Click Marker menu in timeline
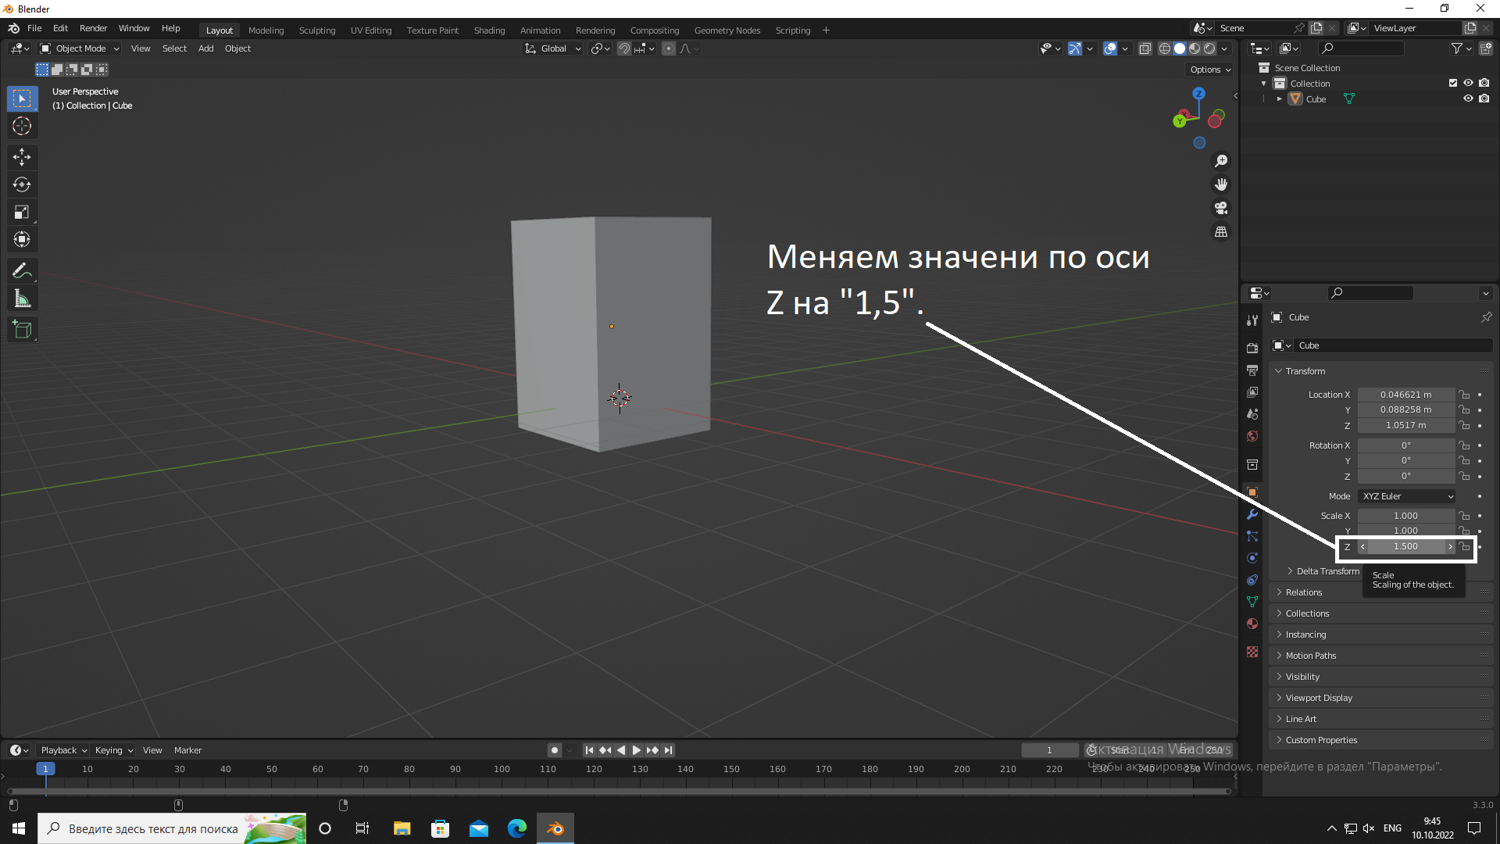The image size is (1500, 844). (x=187, y=750)
